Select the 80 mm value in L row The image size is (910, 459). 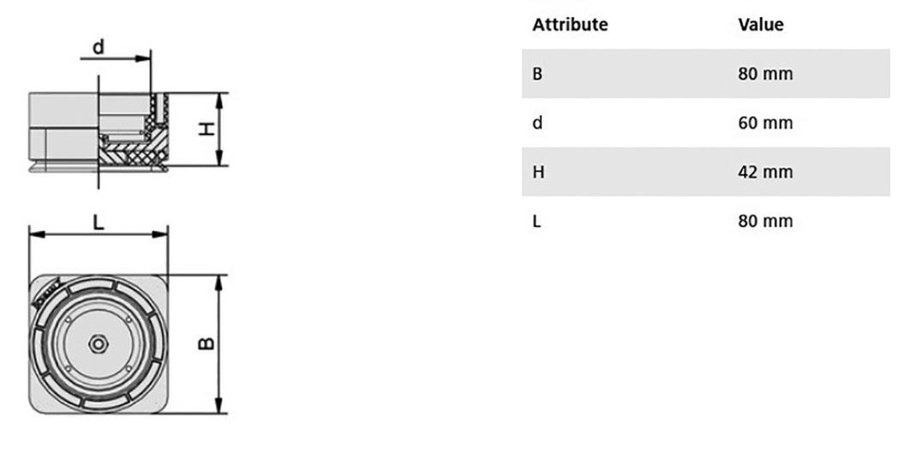pos(764,220)
